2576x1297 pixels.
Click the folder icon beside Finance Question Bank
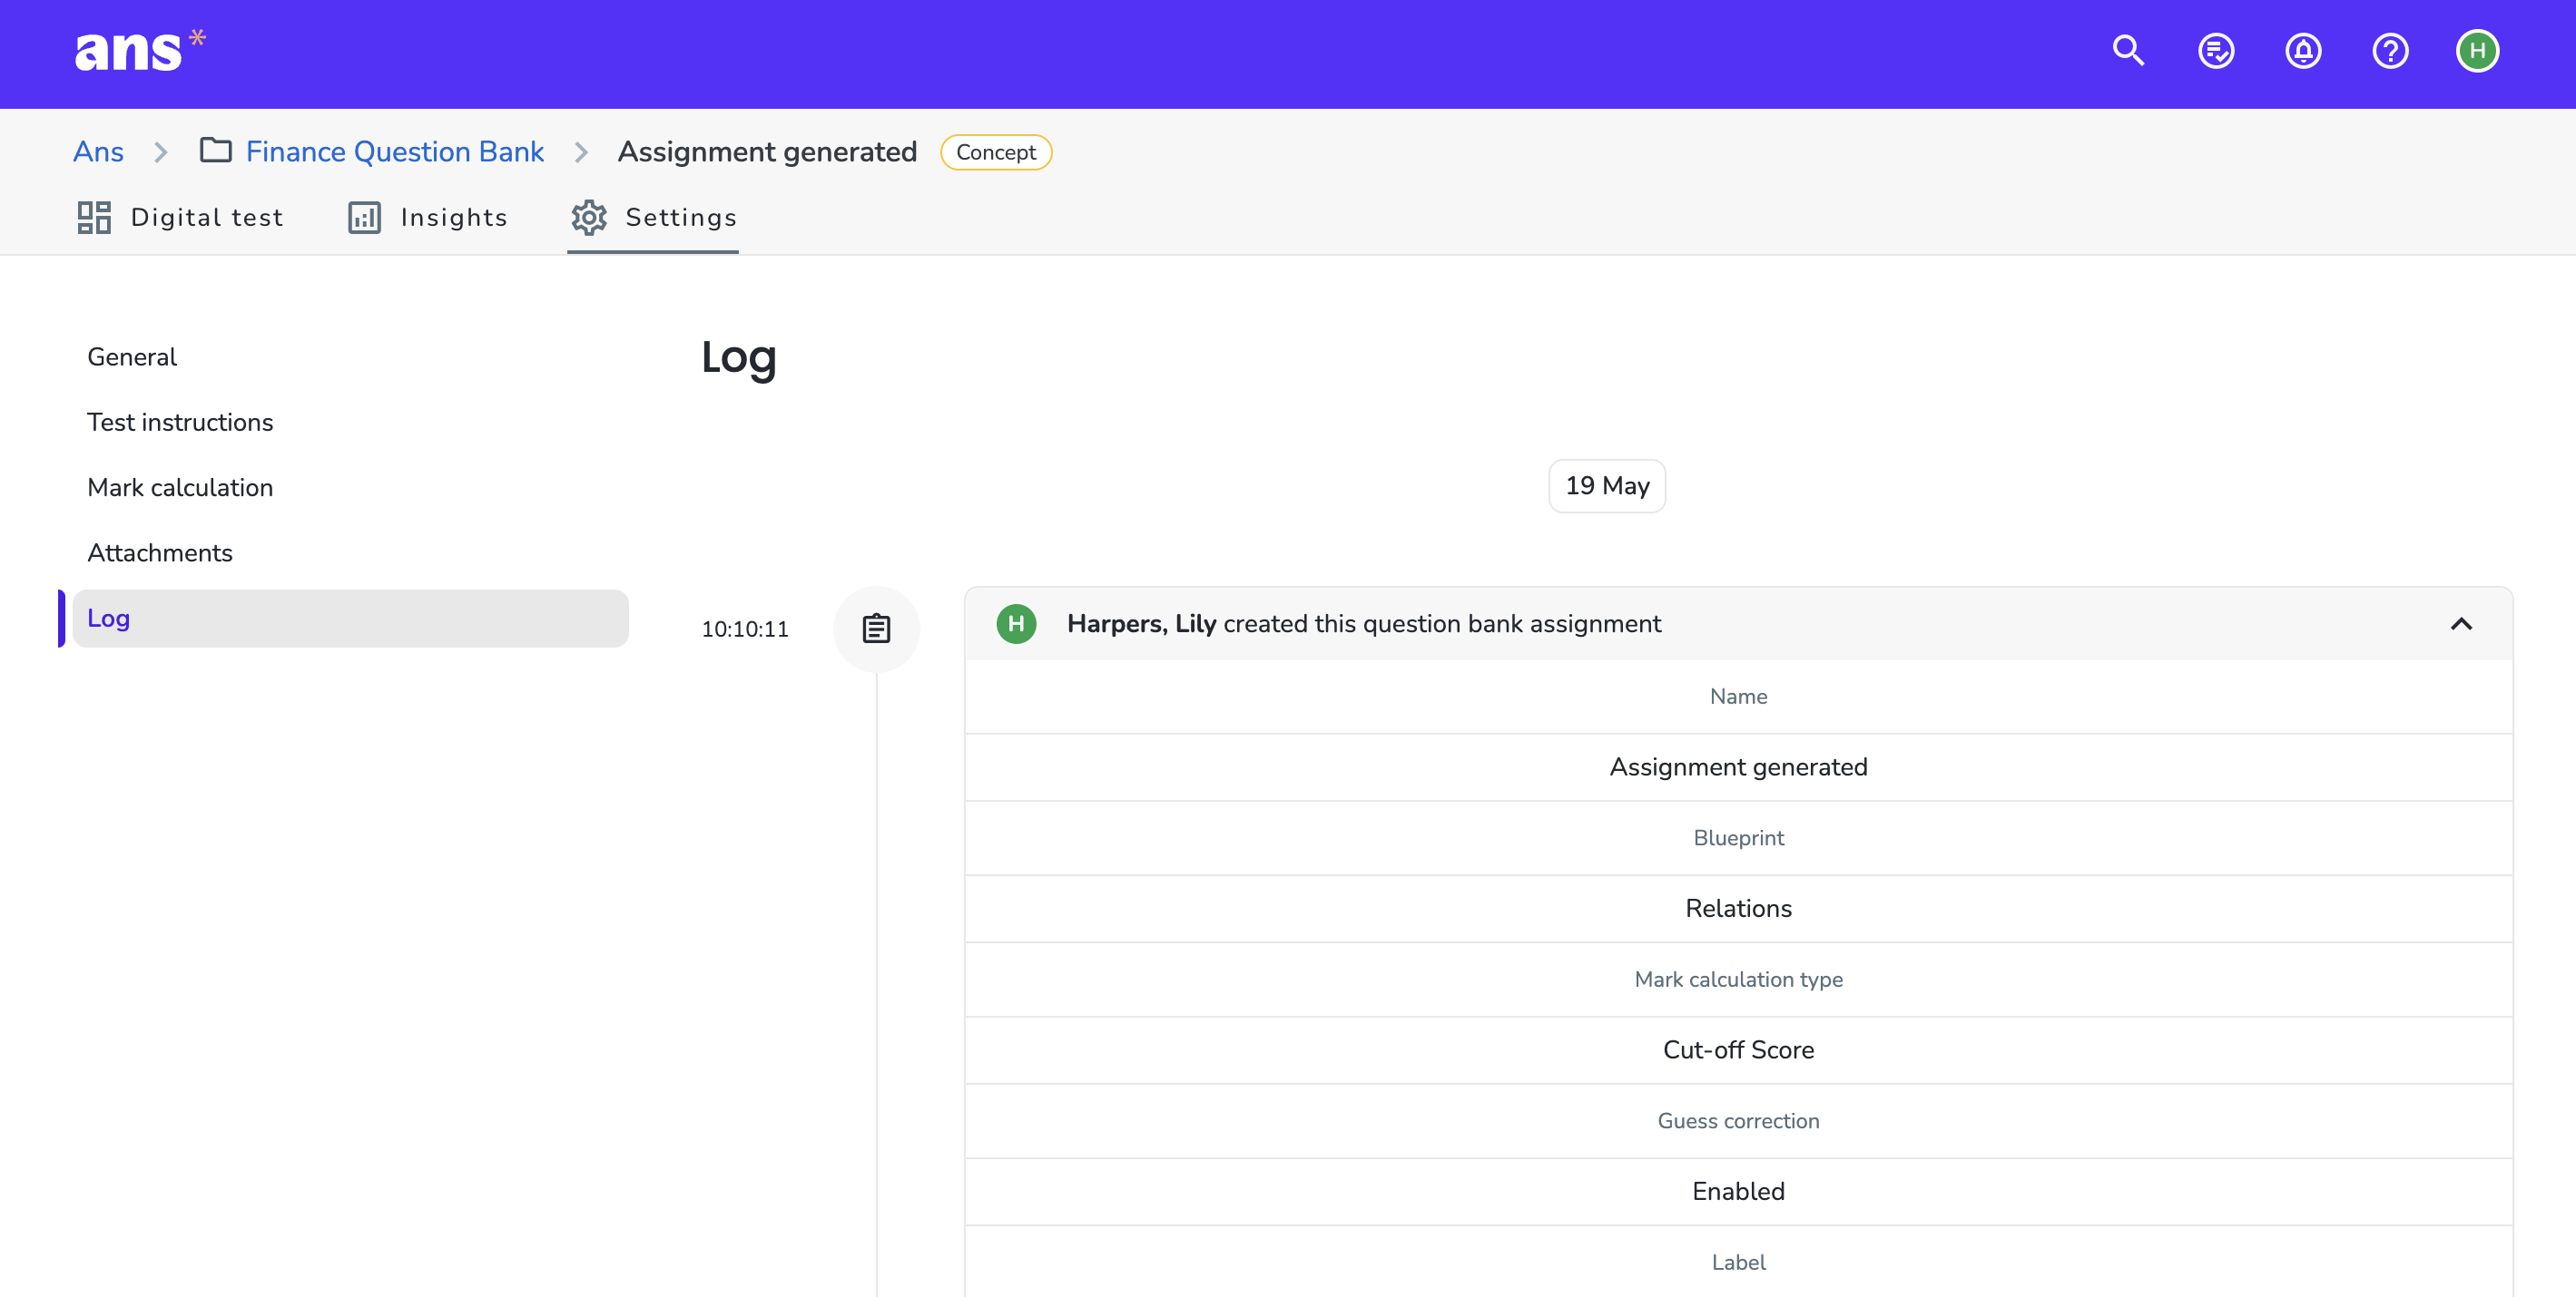tap(215, 151)
